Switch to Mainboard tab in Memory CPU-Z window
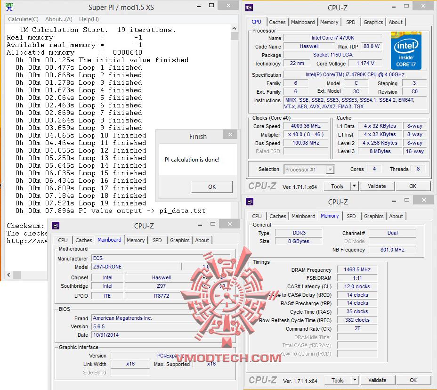The height and width of the screenshot is (390, 437). [303, 216]
